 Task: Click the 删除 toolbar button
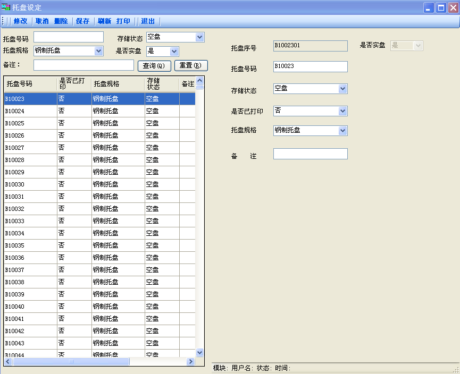coord(61,21)
